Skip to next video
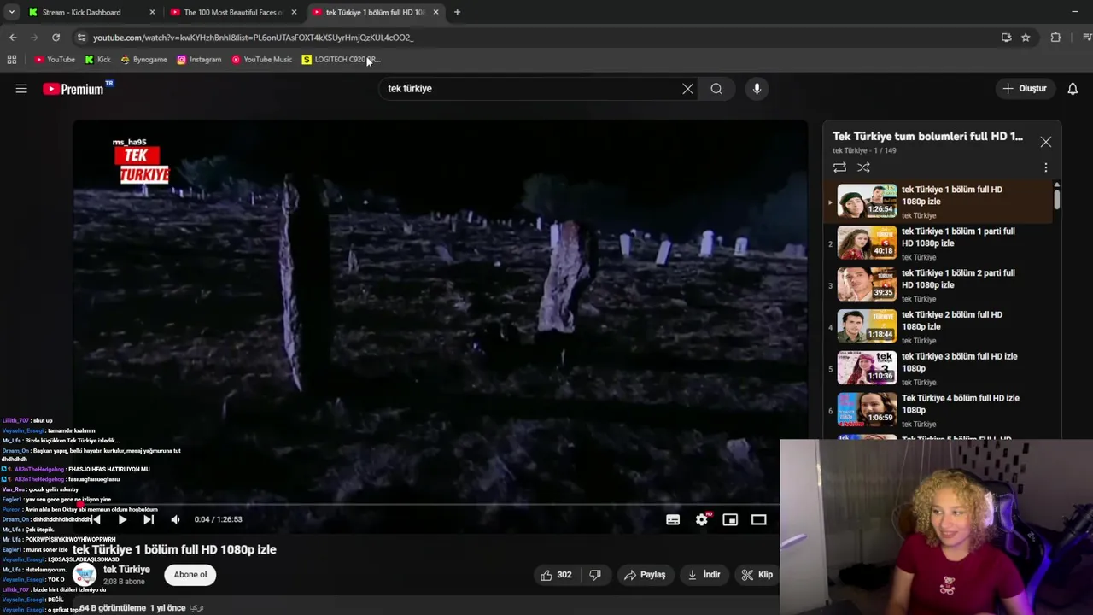Viewport: 1093px width, 615px height. 149,519
